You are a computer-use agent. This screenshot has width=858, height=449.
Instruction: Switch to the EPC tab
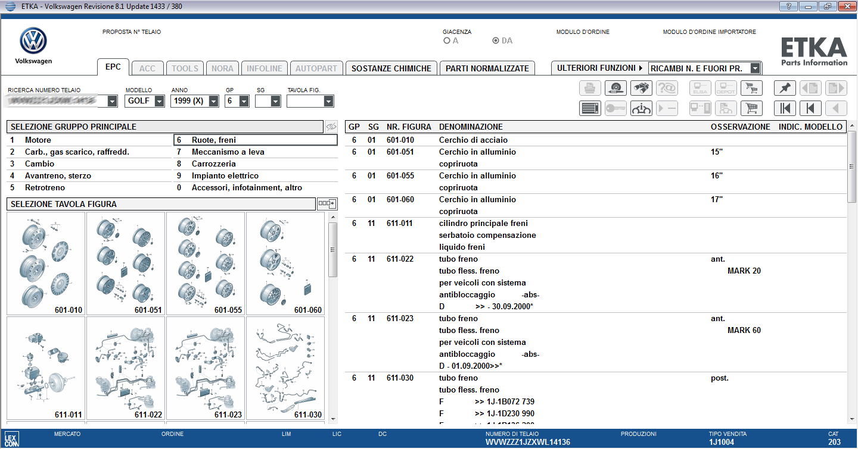[113, 67]
